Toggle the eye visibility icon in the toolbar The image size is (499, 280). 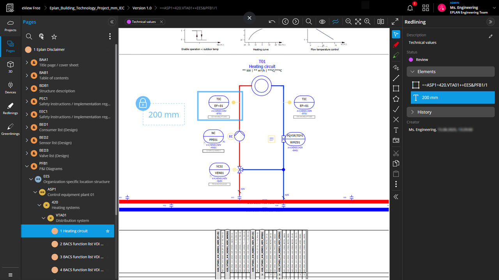(x=322, y=22)
